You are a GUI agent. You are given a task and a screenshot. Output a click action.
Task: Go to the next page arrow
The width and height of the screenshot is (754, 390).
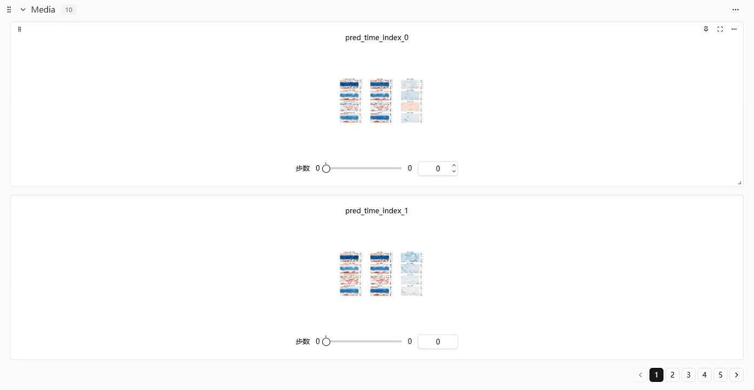tap(736, 375)
